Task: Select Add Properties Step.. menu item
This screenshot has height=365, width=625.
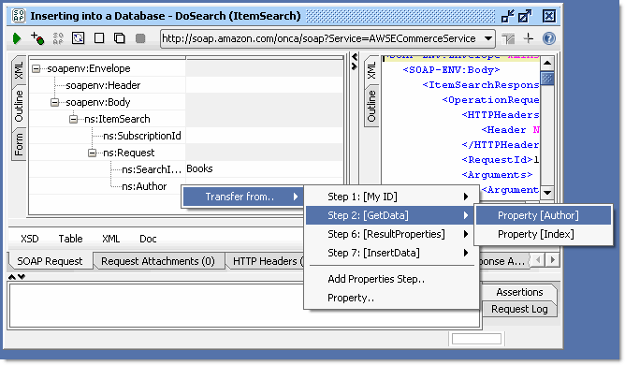Action: pyautogui.click(x=391, y=279)
